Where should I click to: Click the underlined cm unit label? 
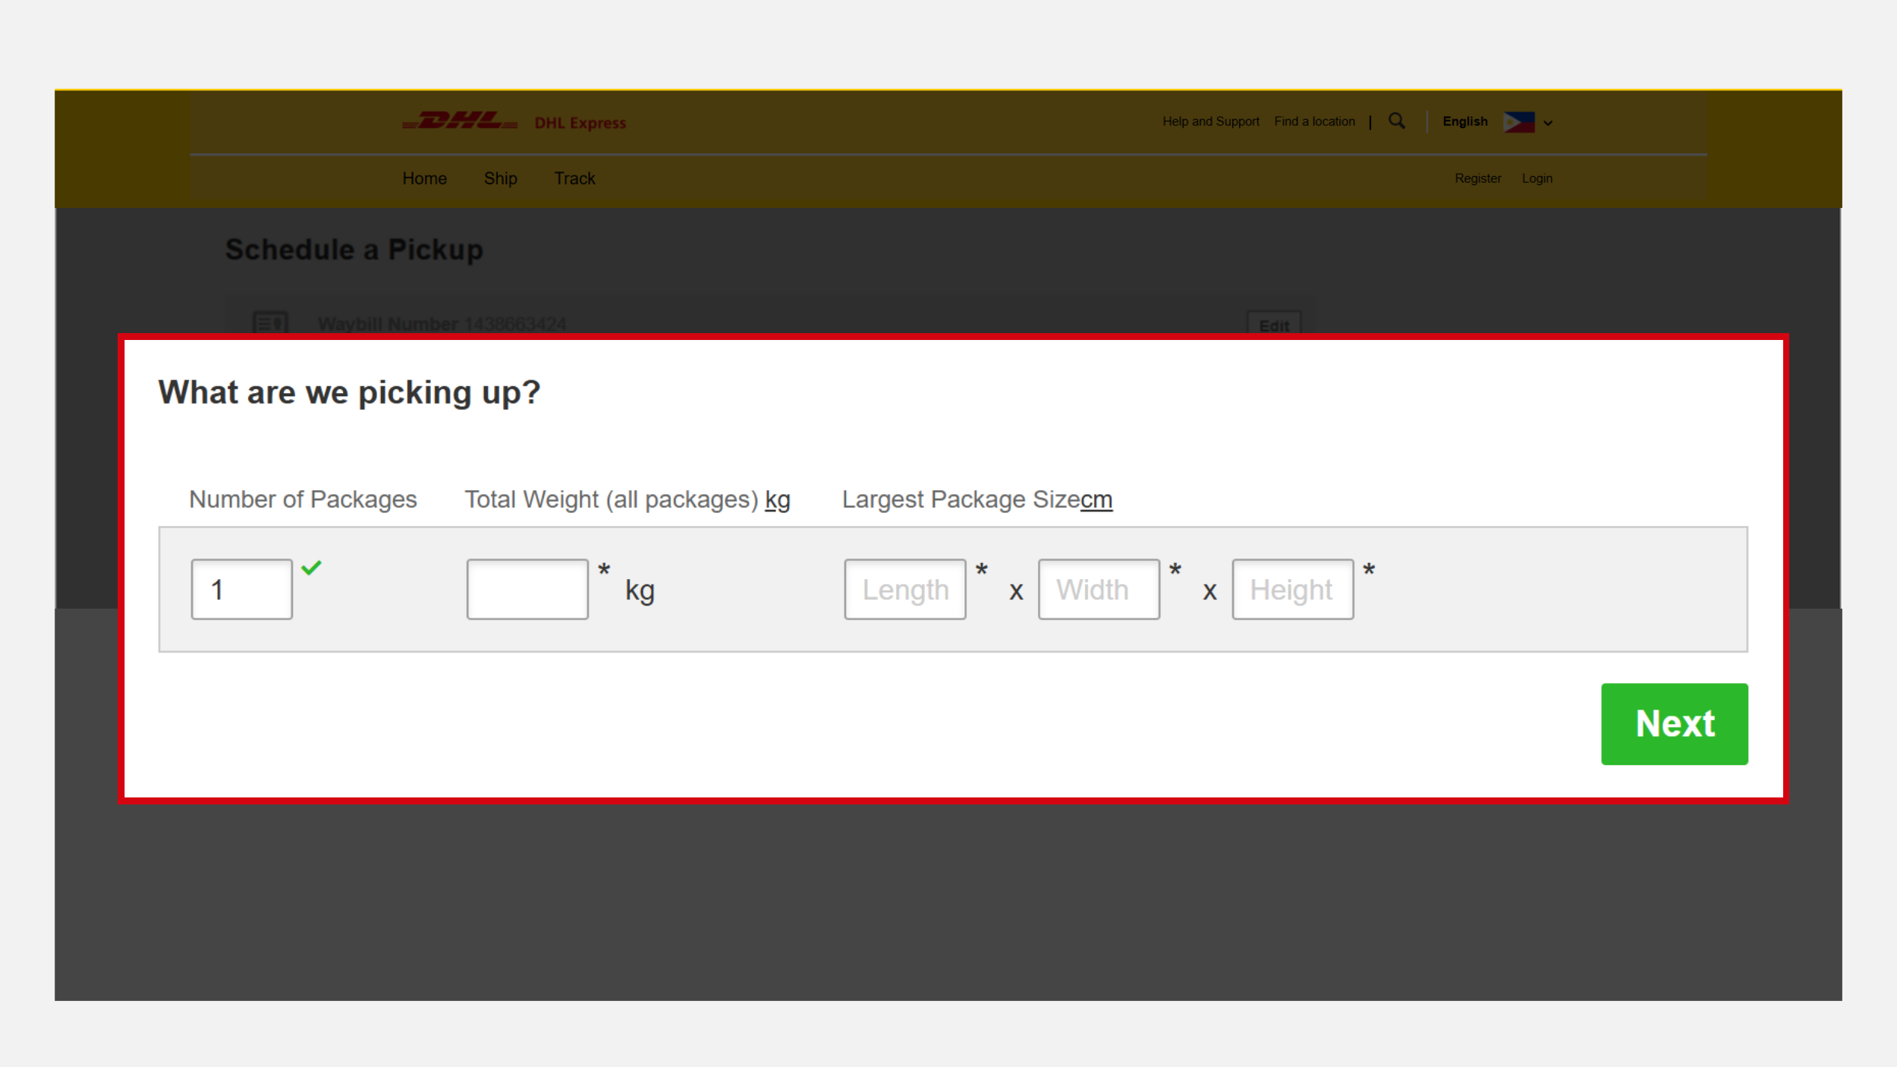[1096, 499]
